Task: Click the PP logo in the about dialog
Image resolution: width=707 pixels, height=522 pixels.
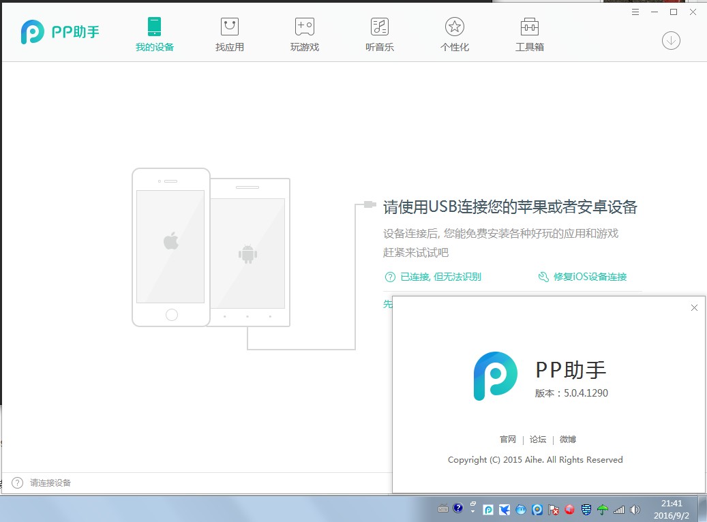Action: click(495, 376)
